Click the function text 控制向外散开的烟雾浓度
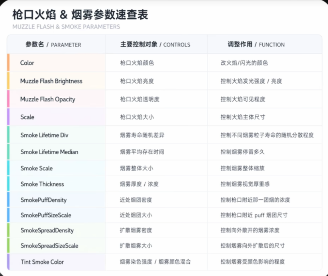Viewport: 328px width, 276px height. [x=250, y=230]
